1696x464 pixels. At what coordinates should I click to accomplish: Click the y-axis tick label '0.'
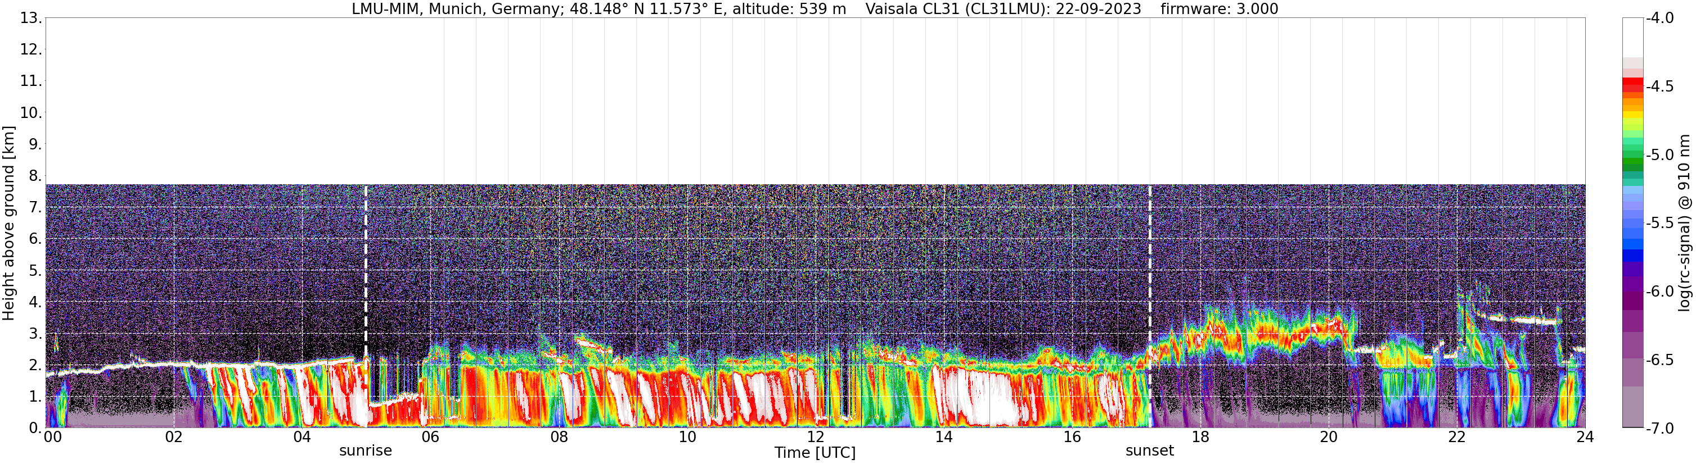34,428
